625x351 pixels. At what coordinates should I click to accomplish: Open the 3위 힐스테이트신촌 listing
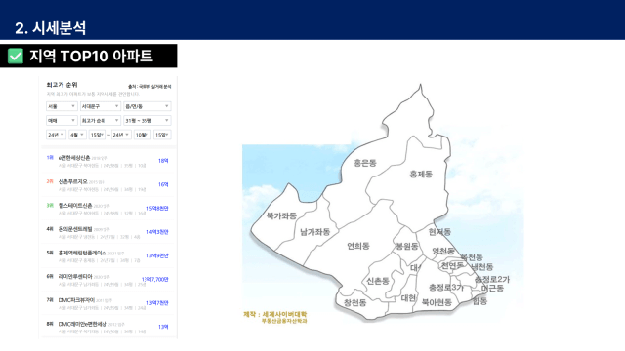(107, 209)
